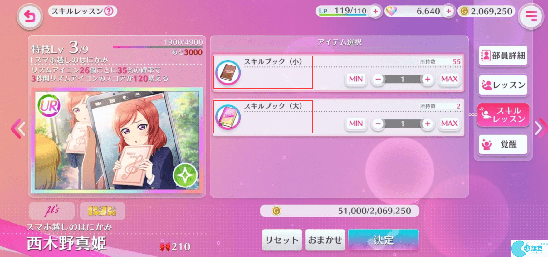Open the スキルレッスン help question mark

(109, 12)
